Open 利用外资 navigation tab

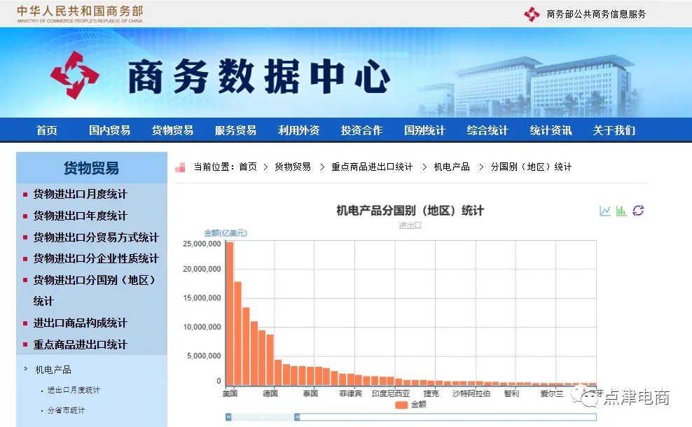coord(299,130)
